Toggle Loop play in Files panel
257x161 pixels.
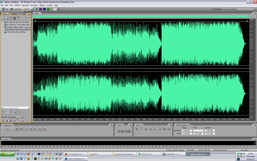pyautogui.click(x=7, y=112)
